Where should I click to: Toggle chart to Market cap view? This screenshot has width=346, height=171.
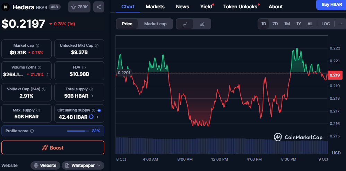(x=155, y=24)
